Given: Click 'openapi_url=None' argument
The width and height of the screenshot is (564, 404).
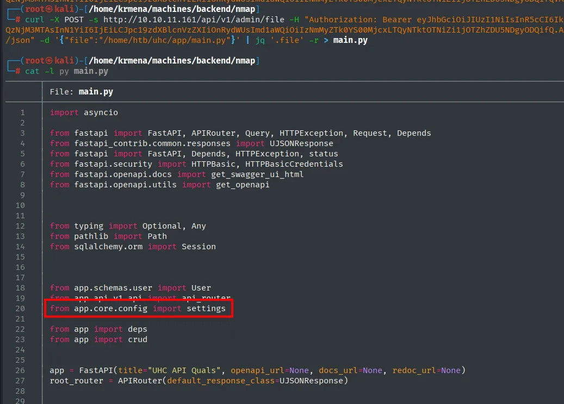Looking at the screenshot, I should coord(270,370).
